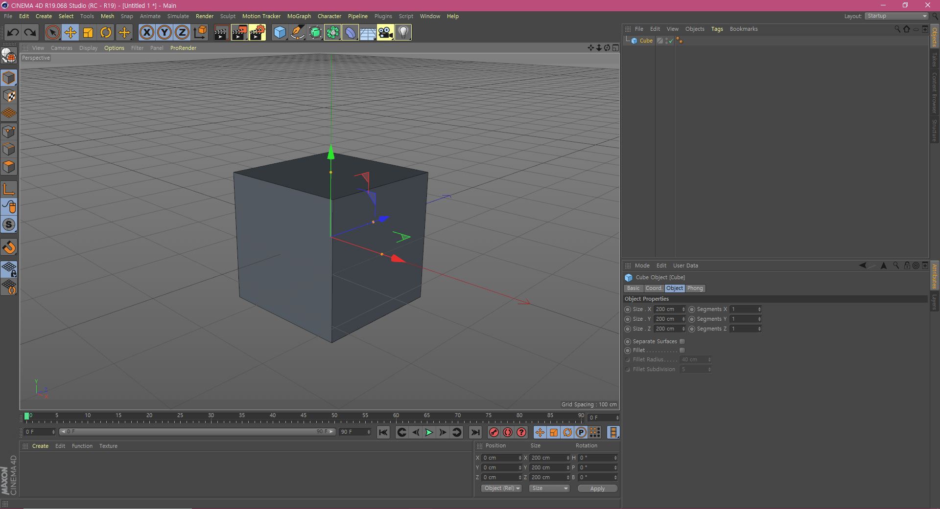Play the animation forward
Image resolution: width=940 pixels, height=509 pixels.
428,432
